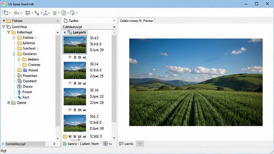Image resolution: width=274 pixels, height=154 pixels.
Task: Open the dropdown arrow beside the copy-pages icon
Action: [10, 13]
